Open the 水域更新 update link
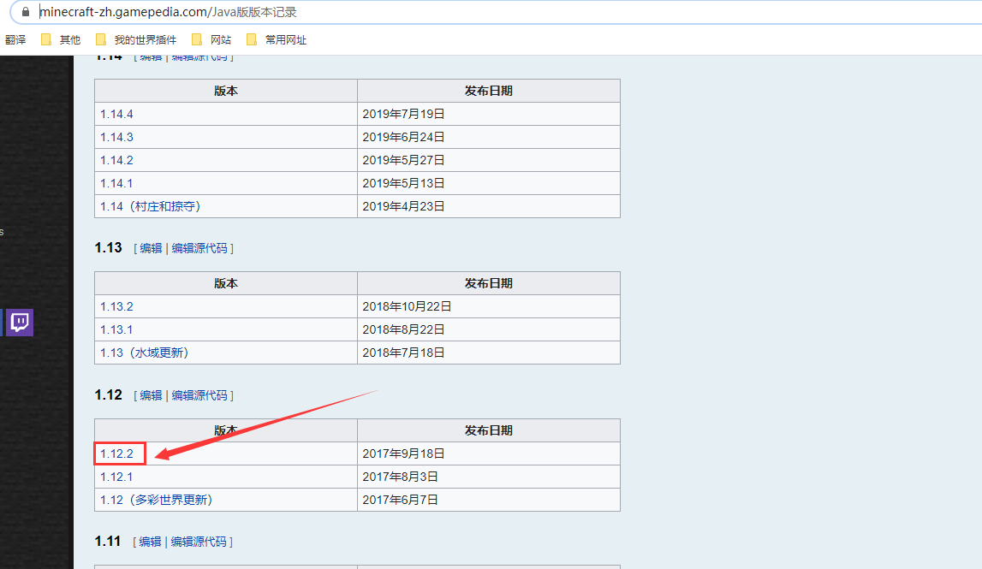The height and width of the screenshot is (569, 982). tap(159, 353)
